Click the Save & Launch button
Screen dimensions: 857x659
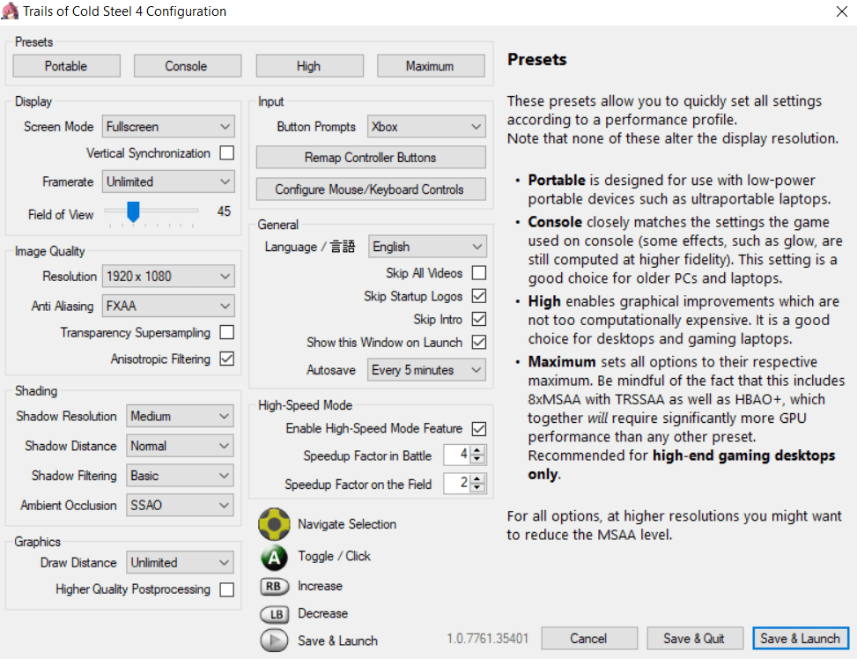[x=801, y=638]
